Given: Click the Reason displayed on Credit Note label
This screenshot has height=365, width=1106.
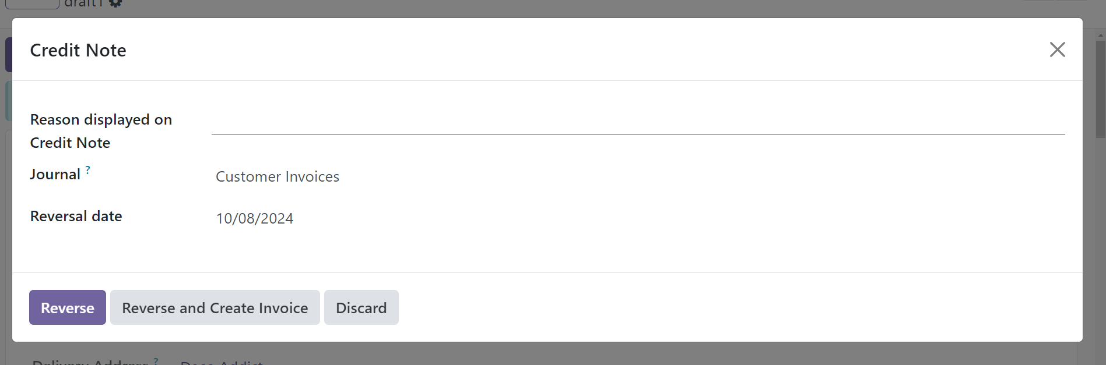Looking at the screenshot, I should coord(101,131).
